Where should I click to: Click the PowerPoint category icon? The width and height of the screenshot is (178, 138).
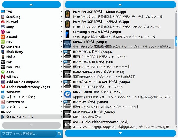(3, 102)
